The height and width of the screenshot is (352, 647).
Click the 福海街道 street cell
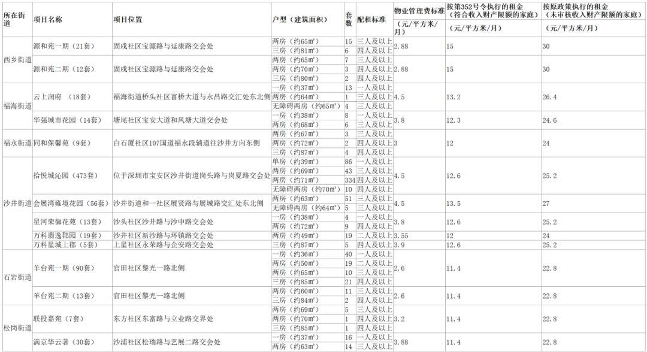coord(17,106)
